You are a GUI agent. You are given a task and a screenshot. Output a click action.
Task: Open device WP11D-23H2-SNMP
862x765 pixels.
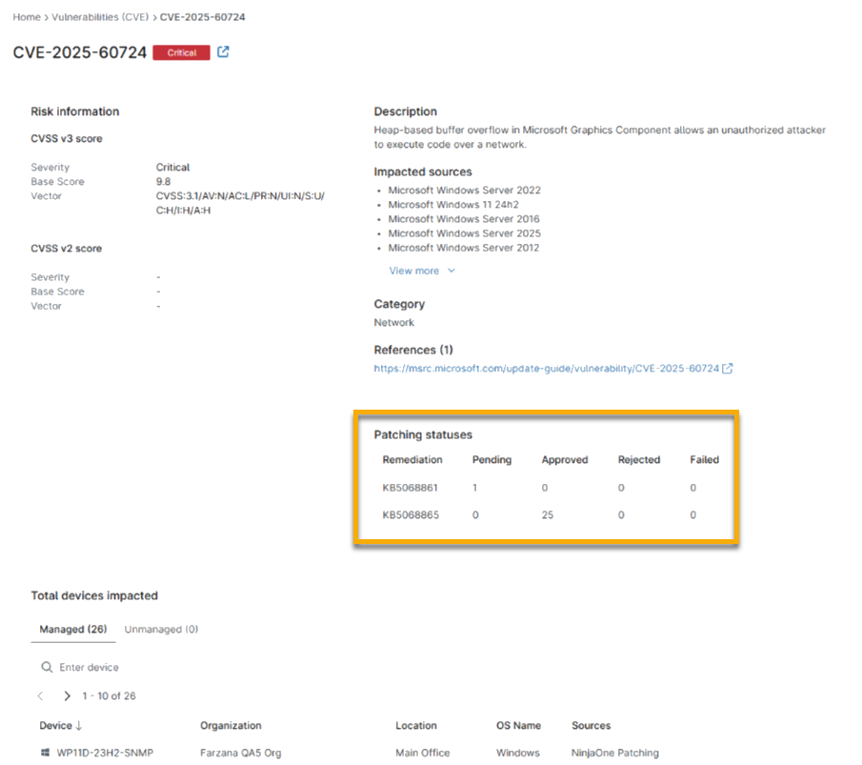(105, 753)
